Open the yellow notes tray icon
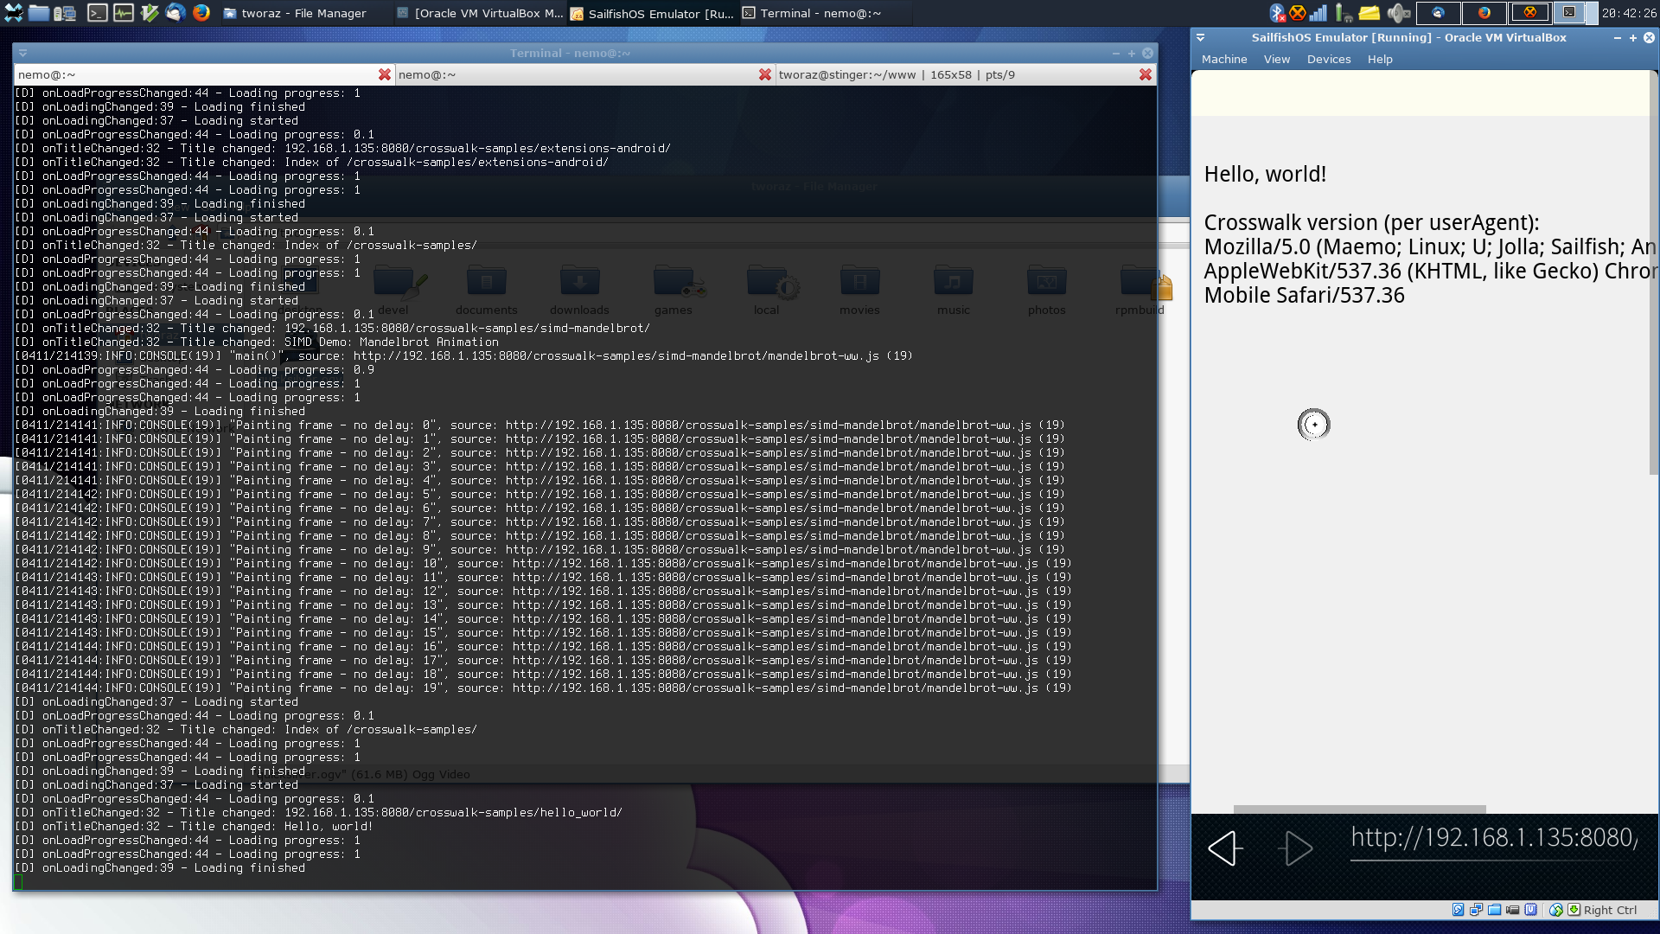This screenshot has height=934, width=1660. [x=1369, y=13]
